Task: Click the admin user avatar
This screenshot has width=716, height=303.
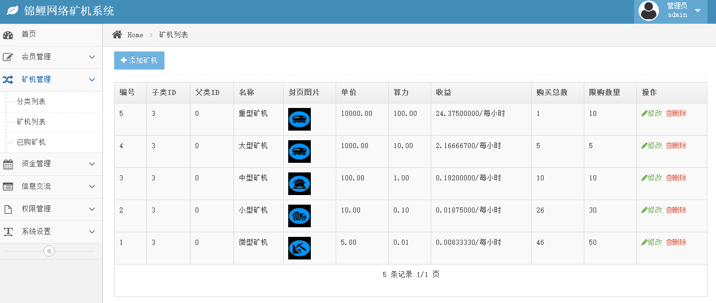Action: 648,11
